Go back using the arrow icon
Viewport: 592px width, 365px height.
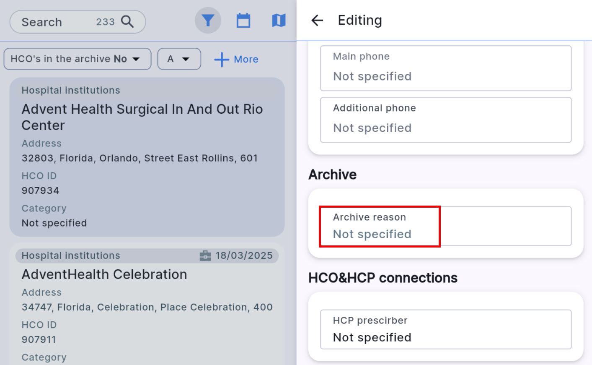pyautogui.click(x=317, y=20)
